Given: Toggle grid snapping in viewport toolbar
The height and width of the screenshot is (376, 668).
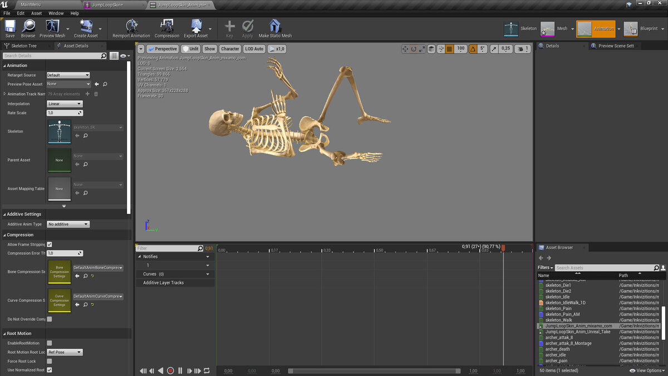Looking at the screenshot, I should (450, 49).
